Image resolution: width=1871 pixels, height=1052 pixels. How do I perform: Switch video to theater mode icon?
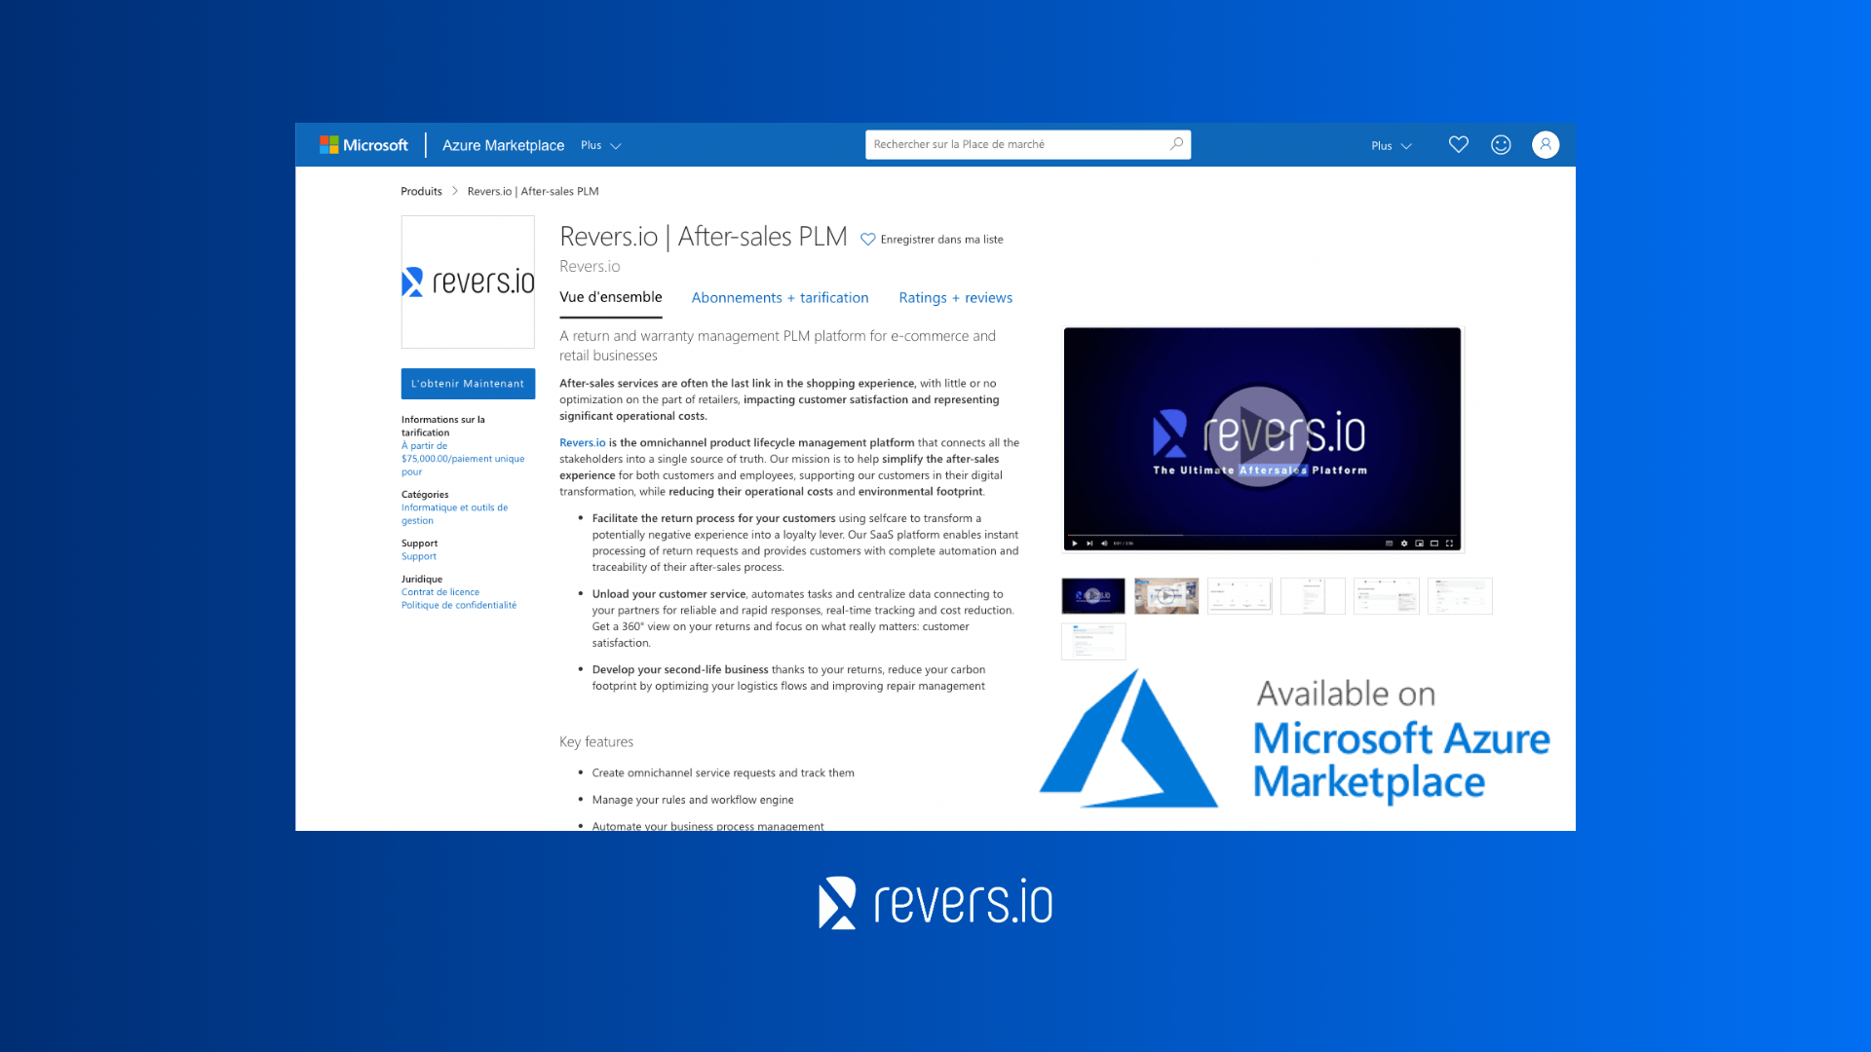pyautogui.click(x=1434, y=544)
